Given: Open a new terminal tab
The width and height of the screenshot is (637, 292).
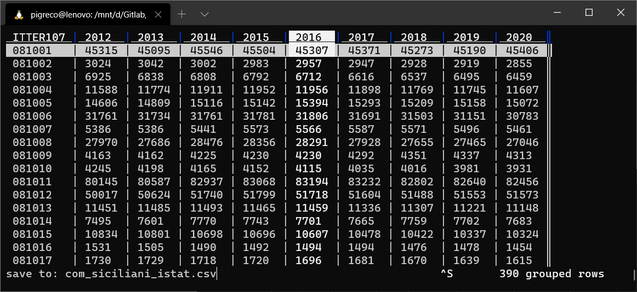Looking at the screenshot, I should [x=181, y=14].
